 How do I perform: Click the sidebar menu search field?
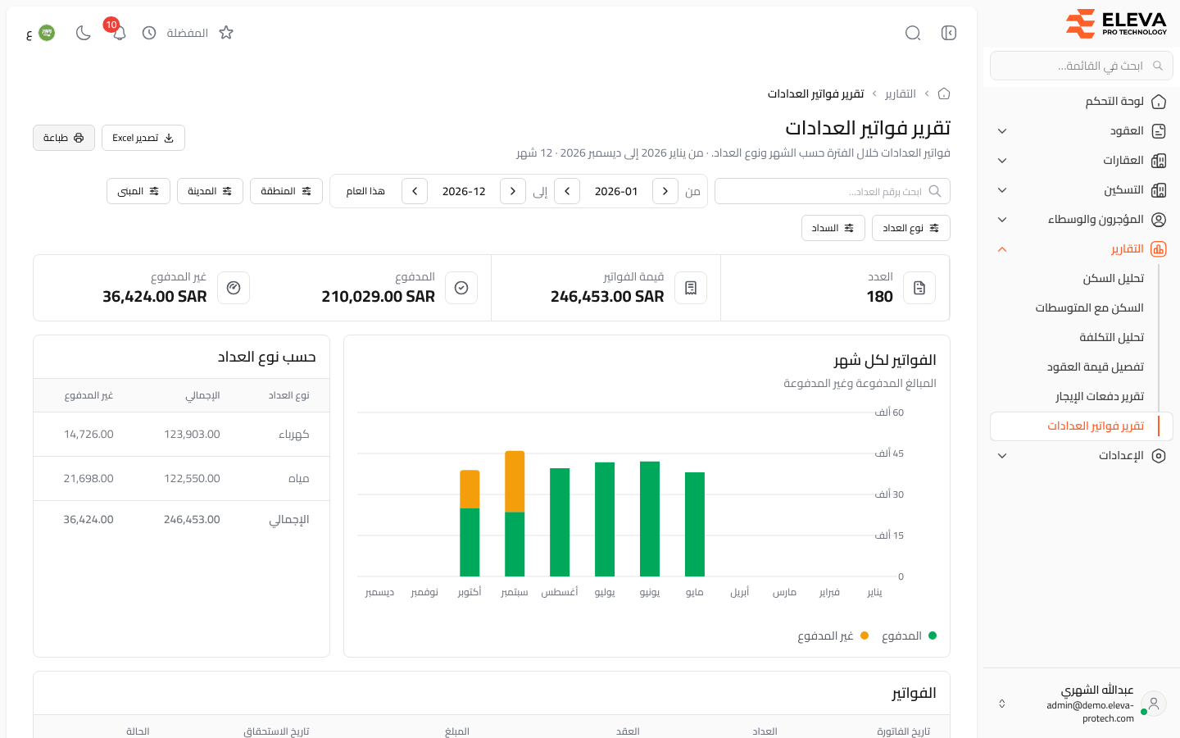coord(1082,66)
